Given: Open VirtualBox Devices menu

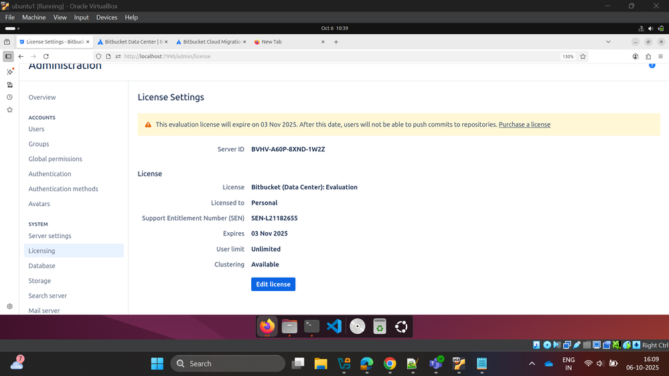Looking at the screenshot, I should coord(106,17).
